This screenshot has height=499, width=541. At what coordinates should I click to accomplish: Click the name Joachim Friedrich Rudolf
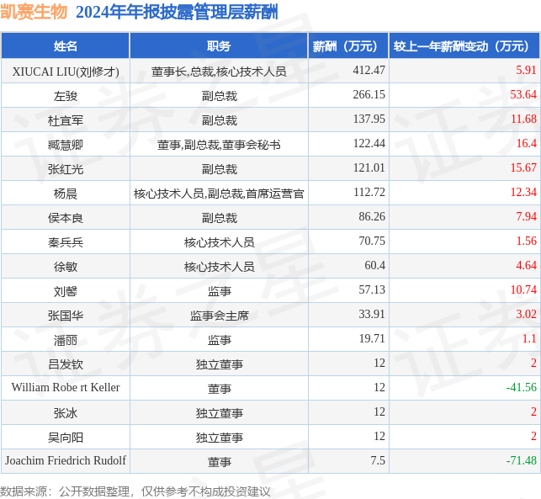coord(66,460)
